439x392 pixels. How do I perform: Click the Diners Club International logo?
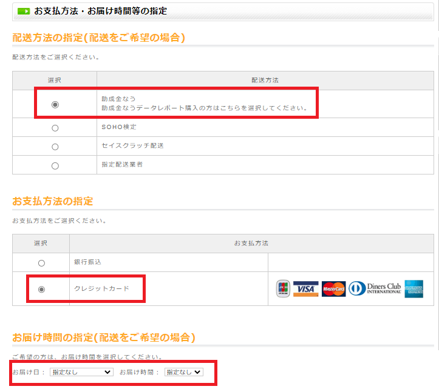[375, 289]
